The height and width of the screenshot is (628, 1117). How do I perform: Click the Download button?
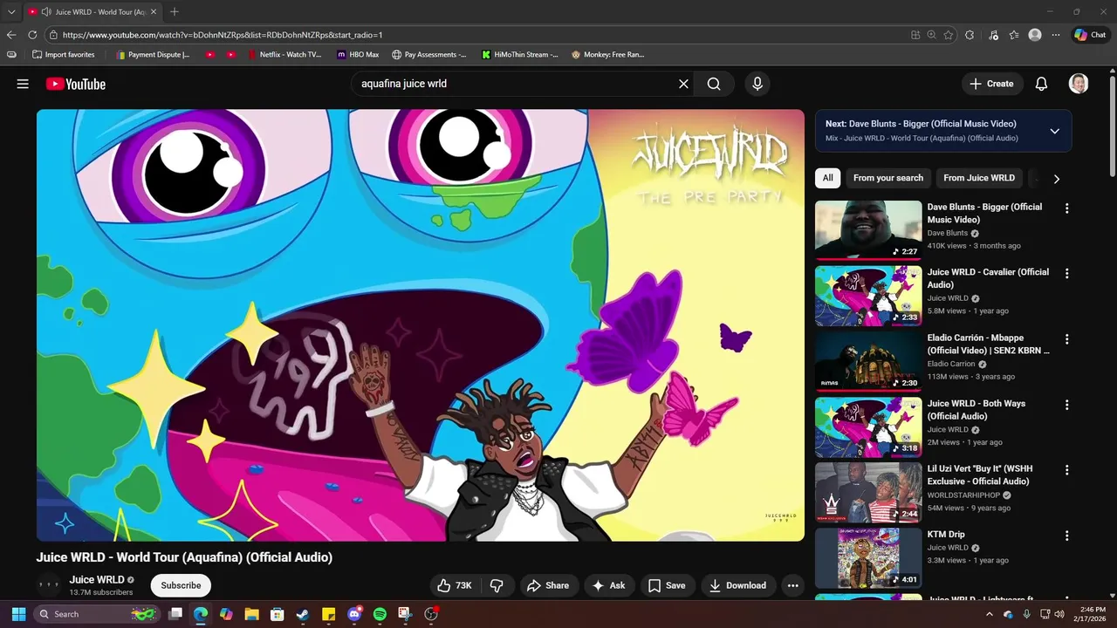click(737, 585)
